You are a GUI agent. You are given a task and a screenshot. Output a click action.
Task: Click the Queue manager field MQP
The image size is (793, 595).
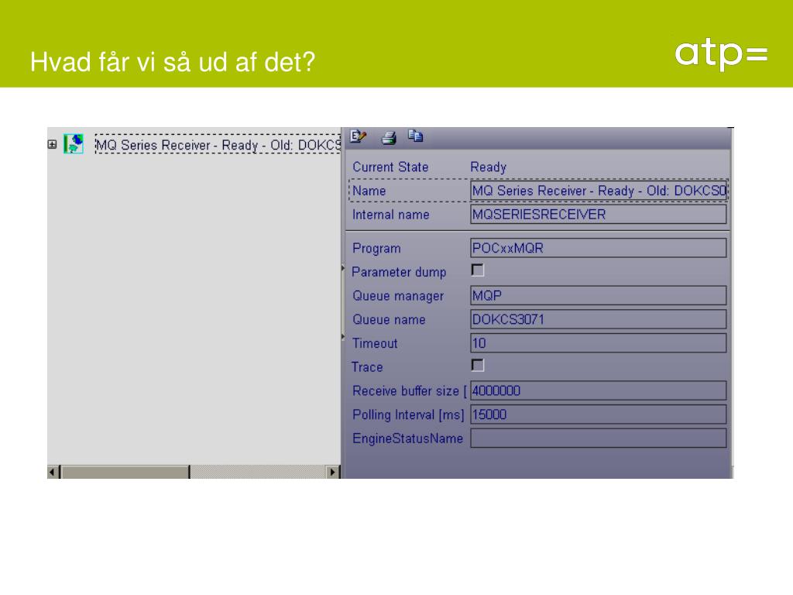599,295
